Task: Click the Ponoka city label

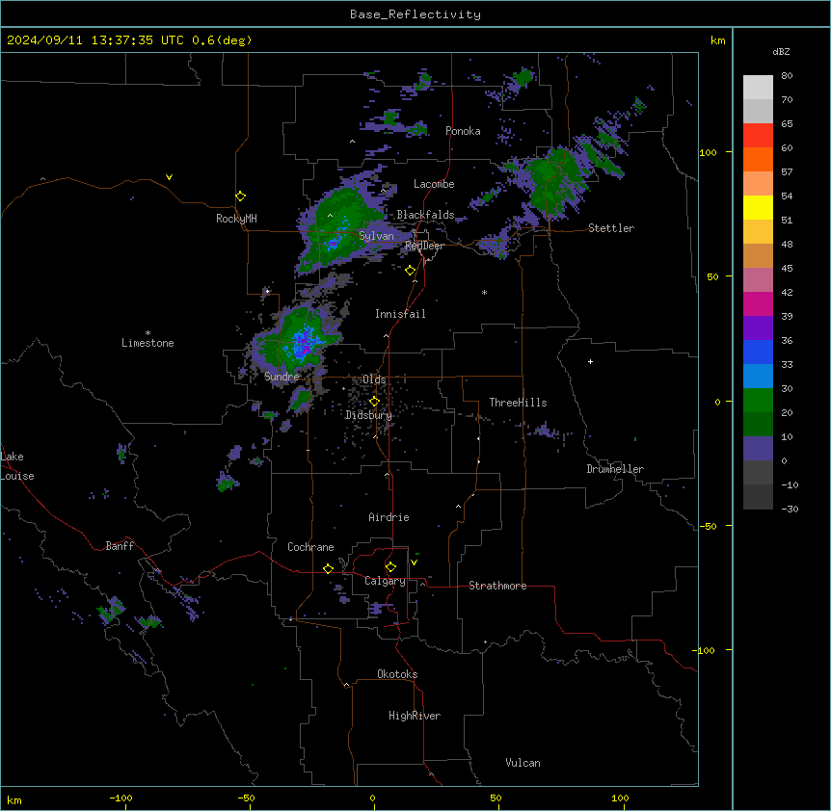Action: [x=463, y=131]
